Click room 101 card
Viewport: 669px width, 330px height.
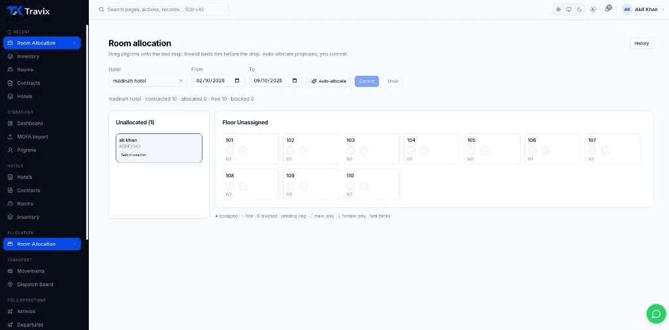tap(250, 148)
